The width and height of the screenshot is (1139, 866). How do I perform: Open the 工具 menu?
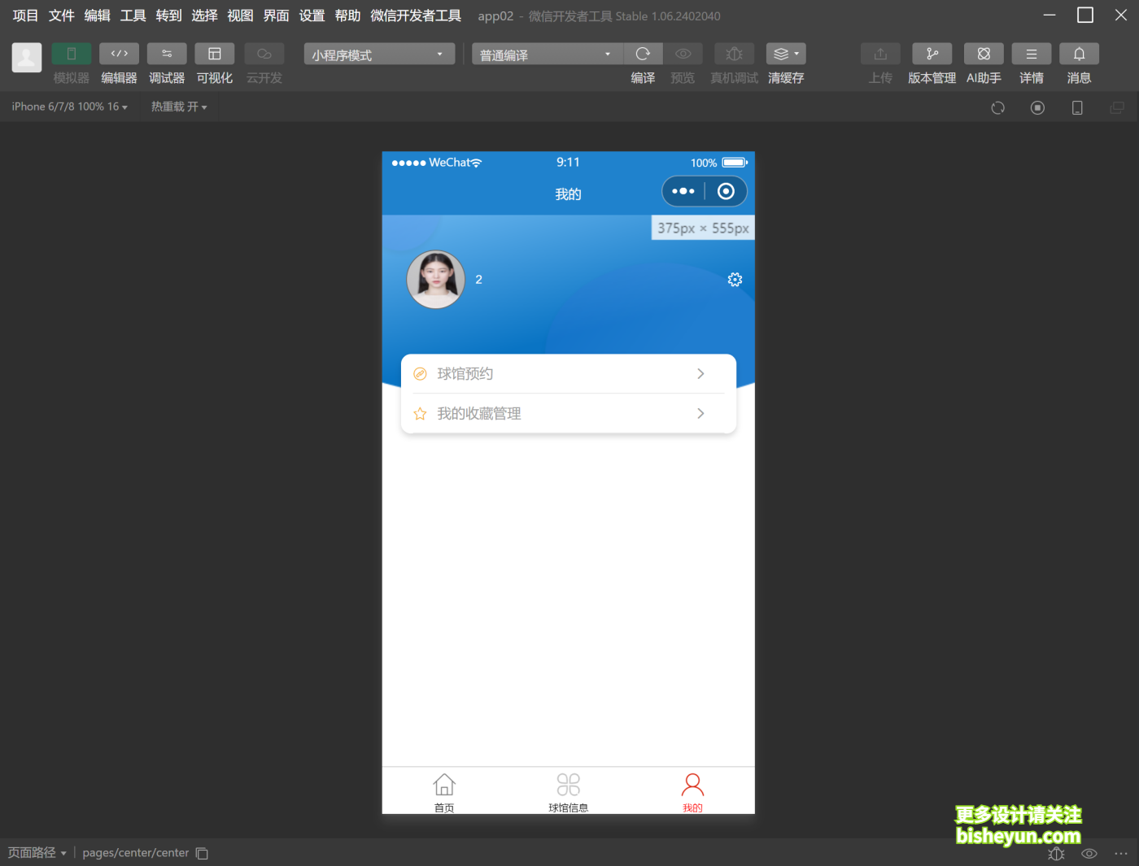133,15
